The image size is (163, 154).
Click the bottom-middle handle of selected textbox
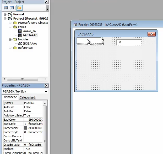89,45
